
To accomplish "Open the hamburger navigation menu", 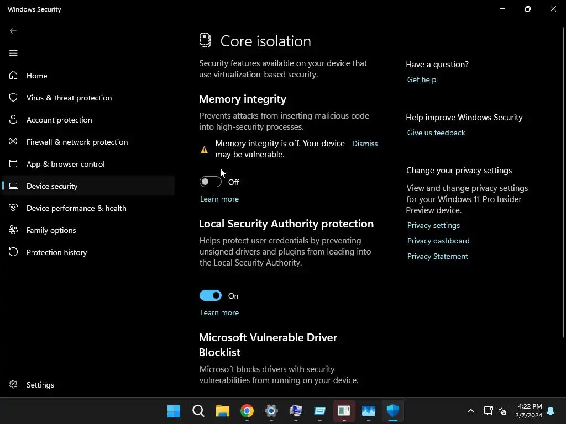I will pos(13,54).
